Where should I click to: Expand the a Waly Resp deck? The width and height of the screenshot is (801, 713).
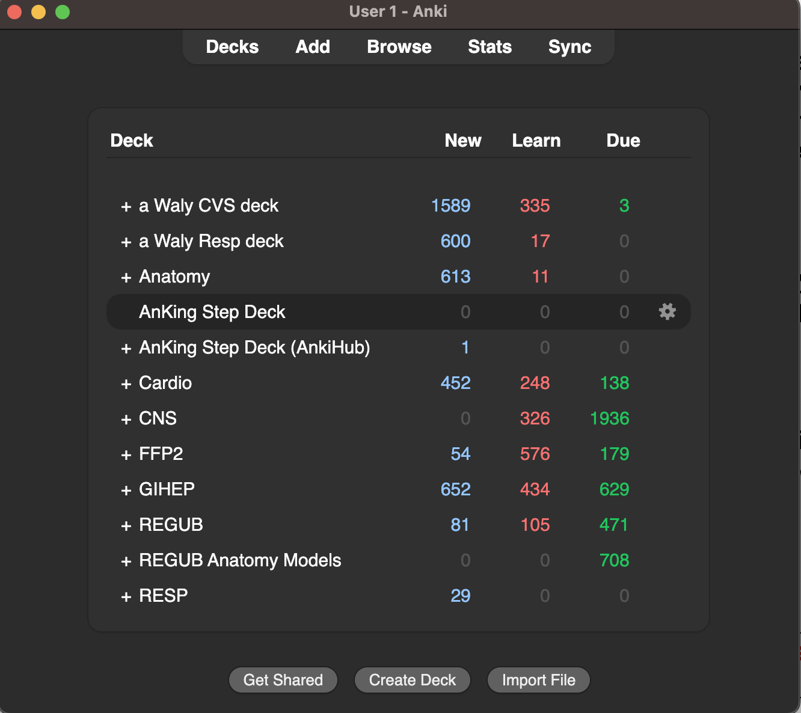(126, 242)
